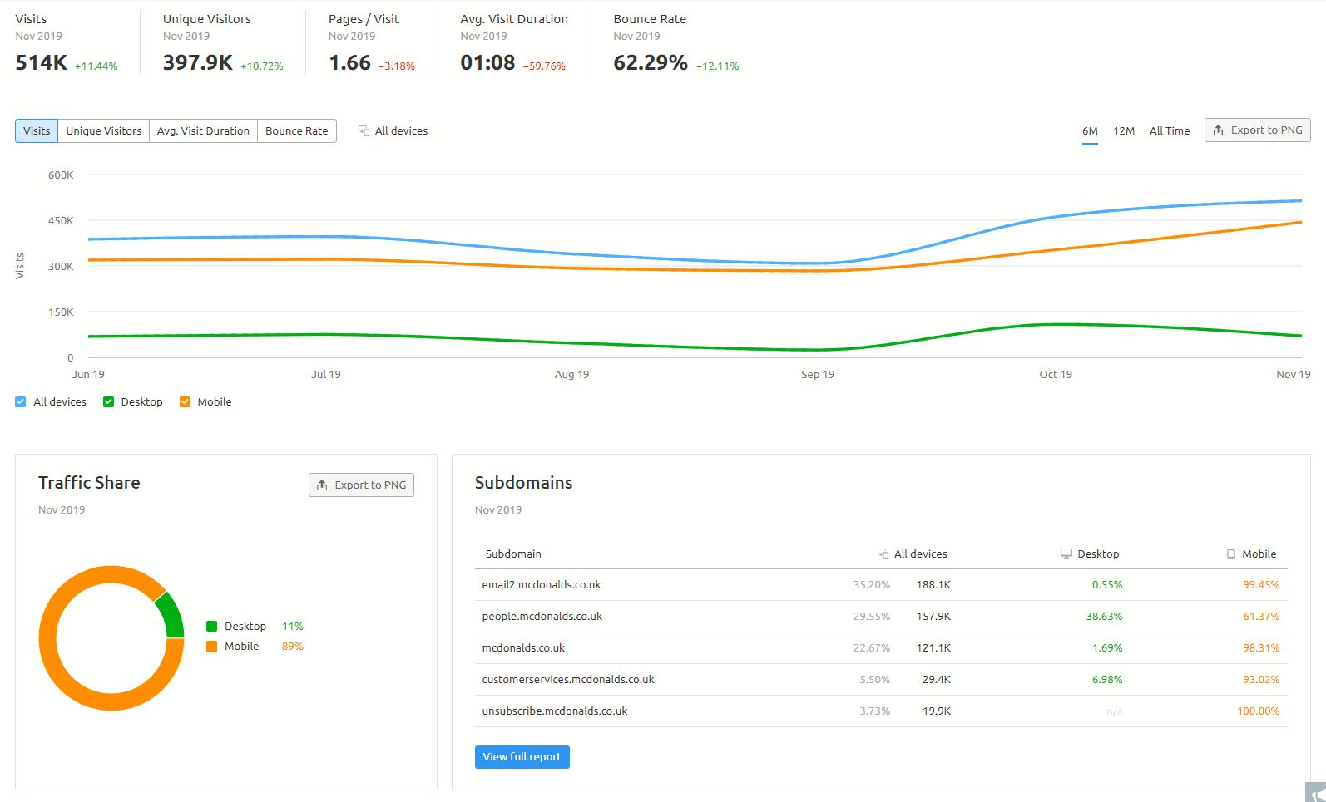Viewport: 1326px width, 802px height.
Task: Switch to the Unique Visitors tab
Action: (104, 131)
